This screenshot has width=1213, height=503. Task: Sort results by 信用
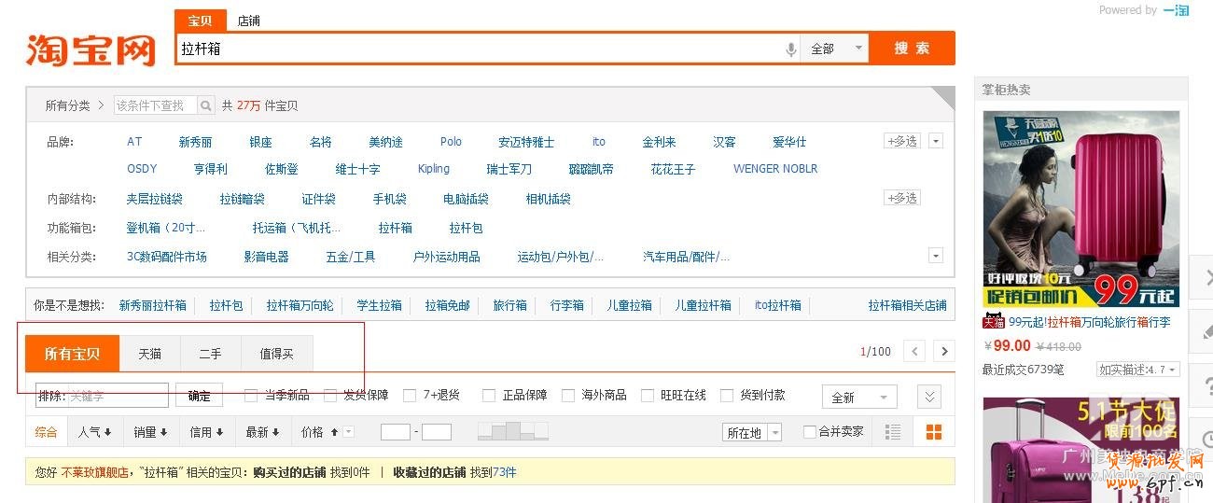(206, 432)
